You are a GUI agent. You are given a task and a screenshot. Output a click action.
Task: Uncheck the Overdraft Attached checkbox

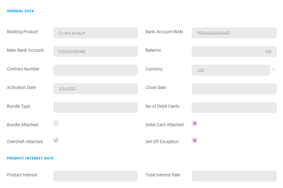click(x=56, y=140)
